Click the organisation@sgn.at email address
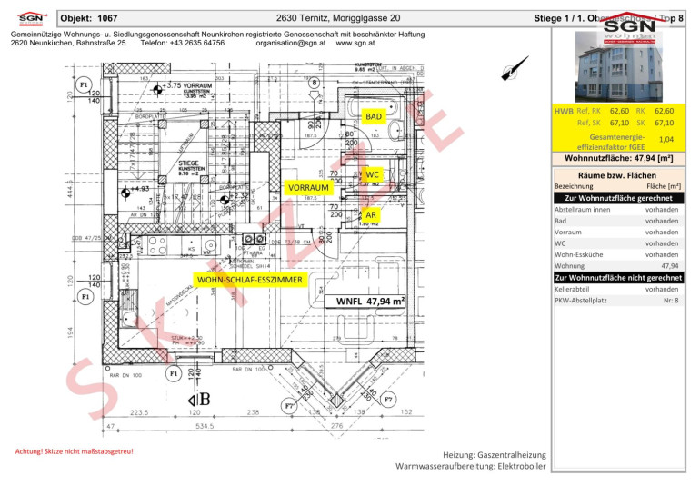700x495 pixels. pyautogui.click(x=291, y=44)
